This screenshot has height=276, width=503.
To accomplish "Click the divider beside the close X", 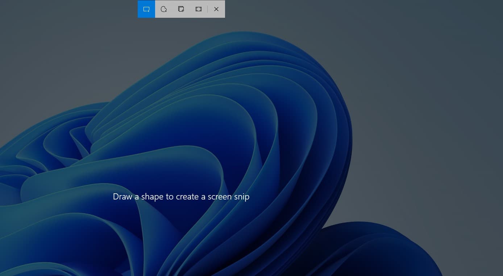I will point(208,9).
